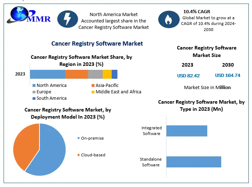Click the Cancer Registry Software Market title
Viewport: 252px width, 187px height.
point(97,43)
